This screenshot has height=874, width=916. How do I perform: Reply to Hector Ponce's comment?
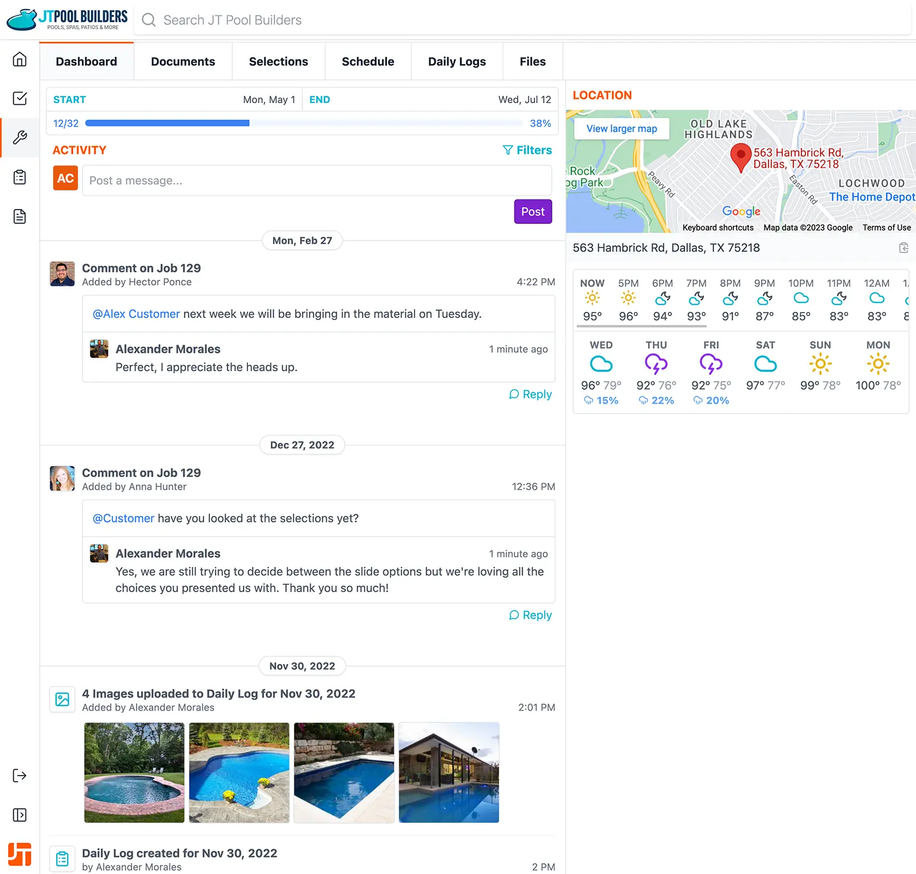[x=530, y=394]
